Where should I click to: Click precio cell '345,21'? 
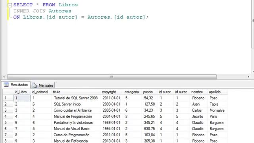click(x=149, y=123)
